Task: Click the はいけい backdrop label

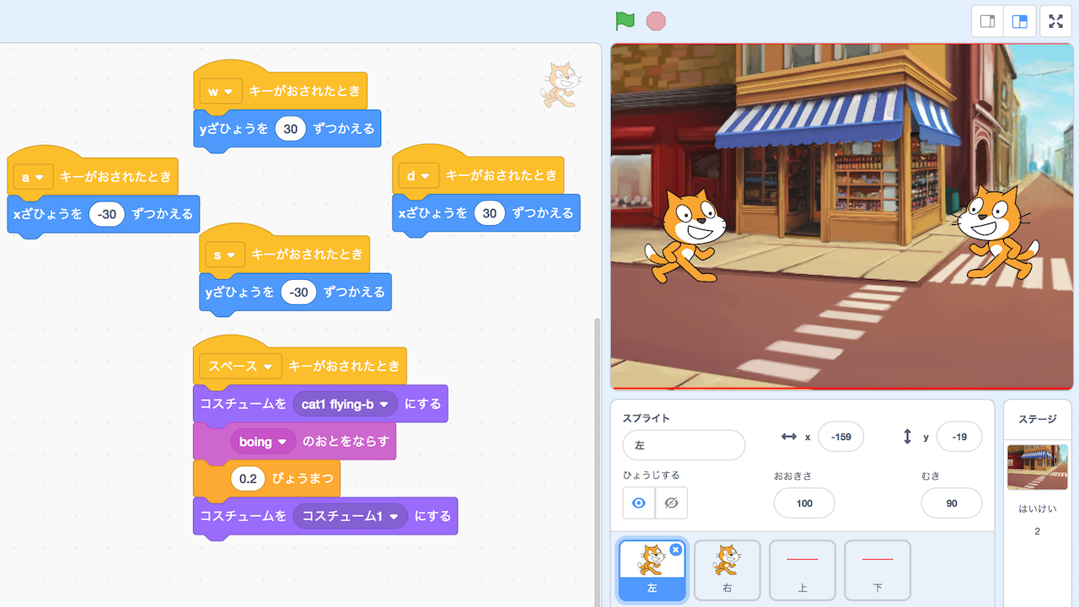Action: 1037,509
